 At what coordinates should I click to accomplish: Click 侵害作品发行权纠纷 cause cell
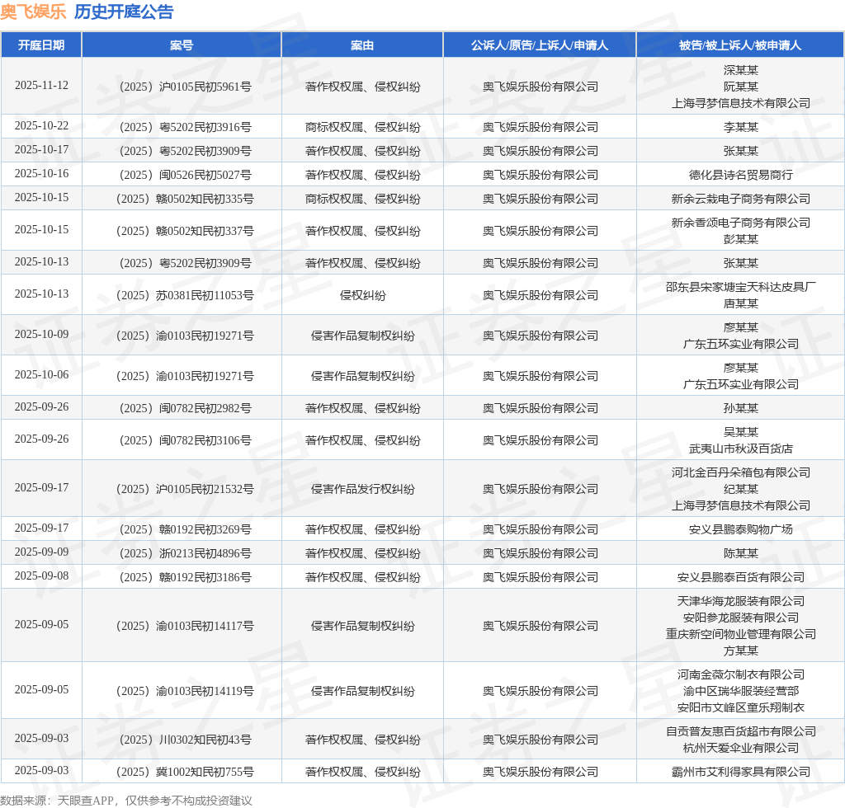[363, 489]
